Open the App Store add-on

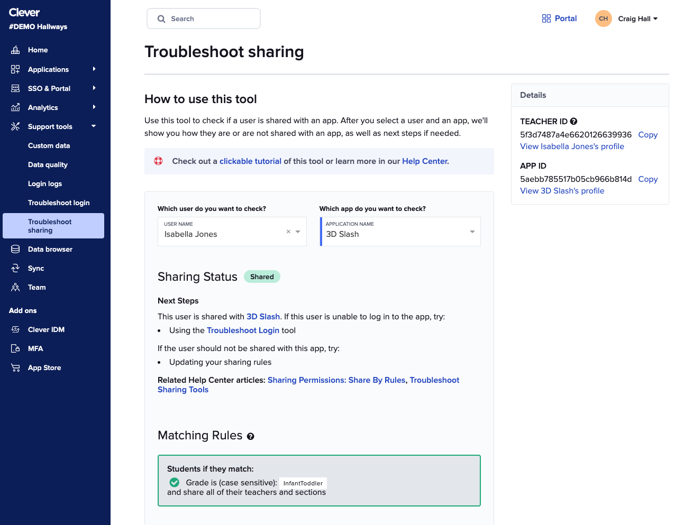click(45, 367)
